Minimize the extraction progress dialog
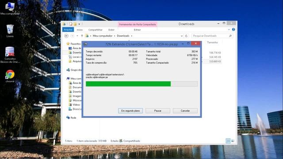The width and height of the screenshot is (283, 159). [x=183, y=44]
